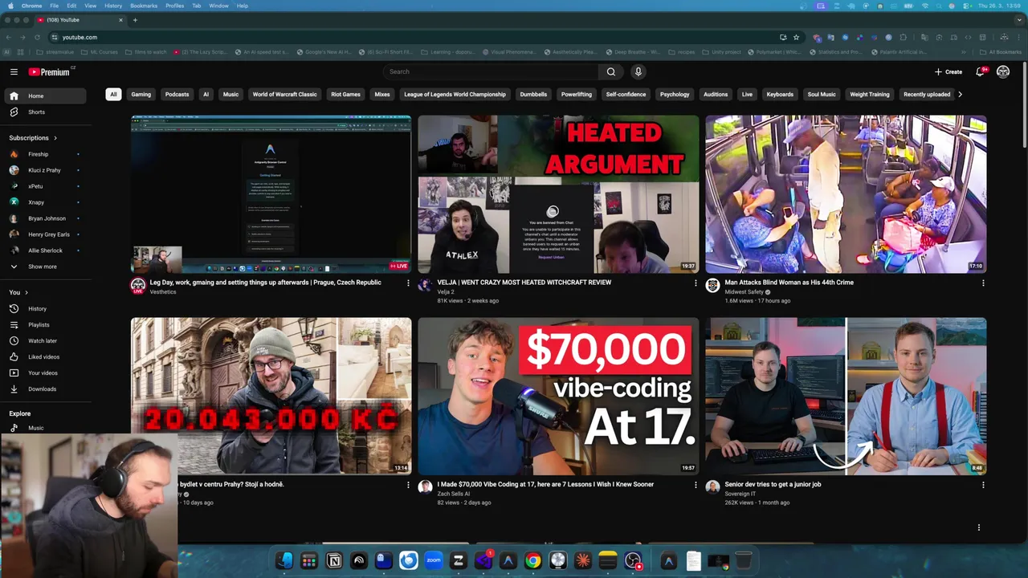Click the search magnifier button

coord(611,71)
